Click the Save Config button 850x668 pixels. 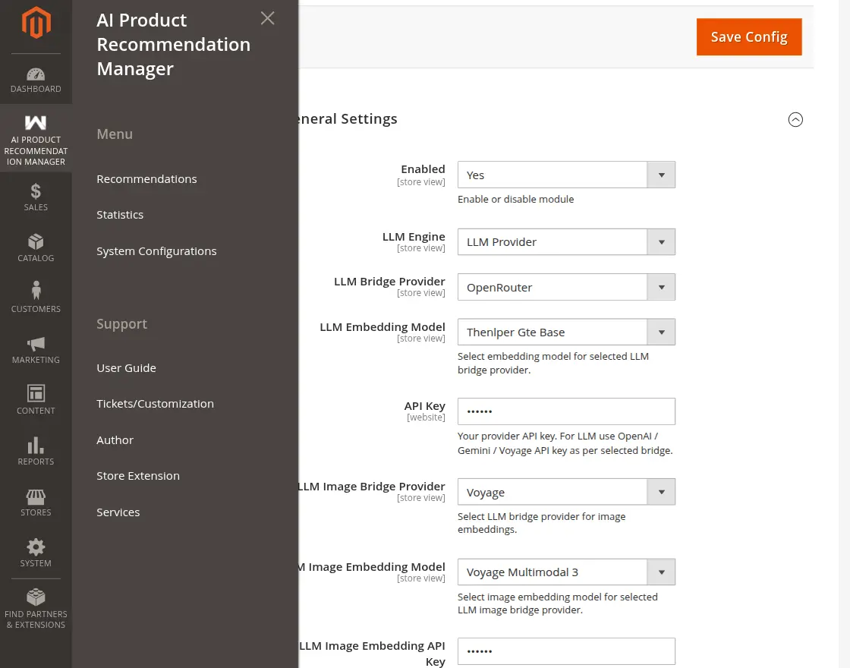click(748, 37)
